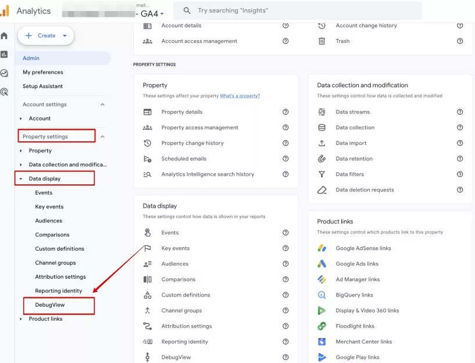
Task: Open the "What's a property?" link
Action: [x=240, y=96]
